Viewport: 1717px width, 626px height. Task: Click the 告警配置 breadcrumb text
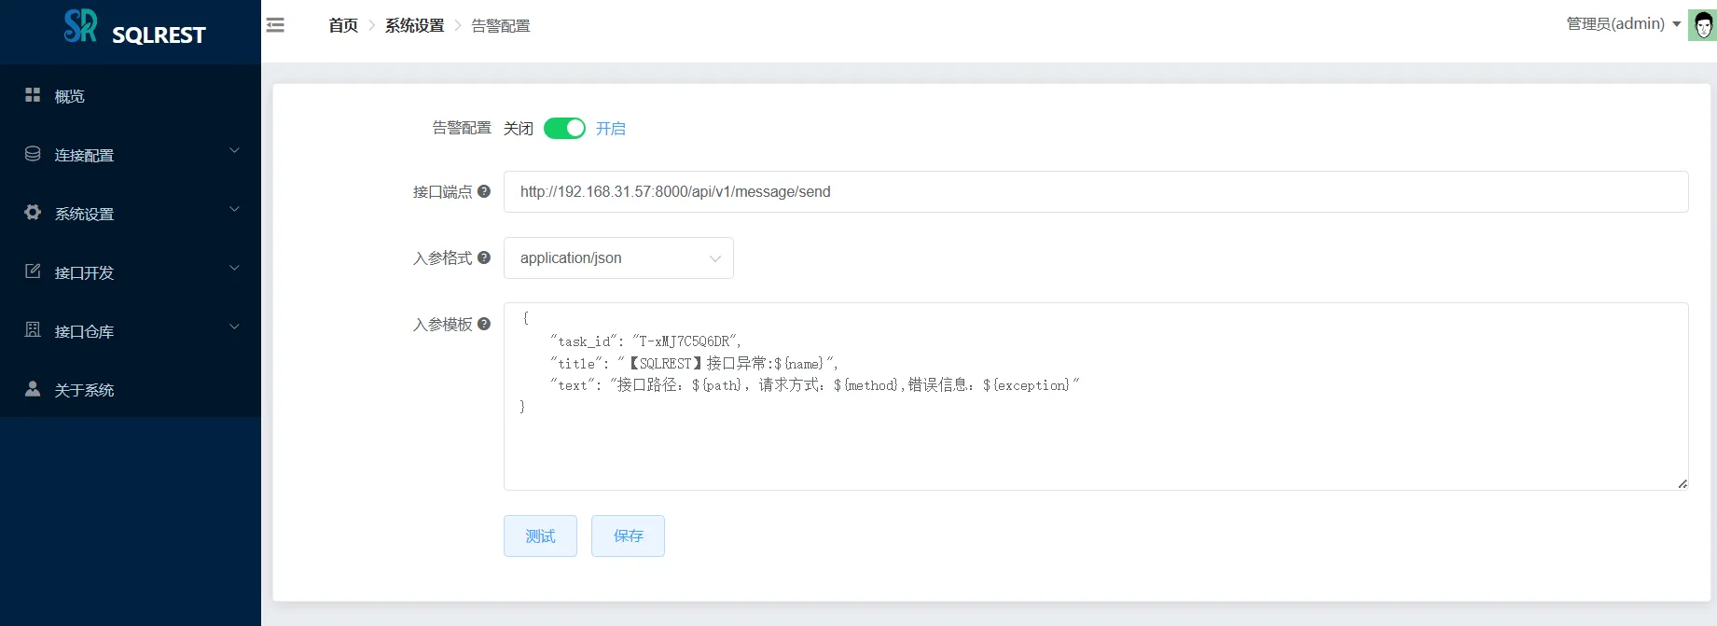tap(501, 26)
